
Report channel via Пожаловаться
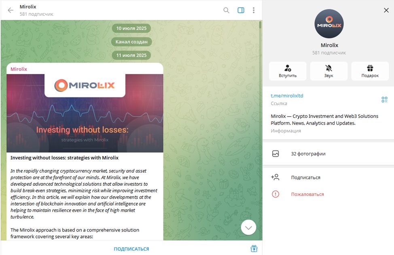328,194
